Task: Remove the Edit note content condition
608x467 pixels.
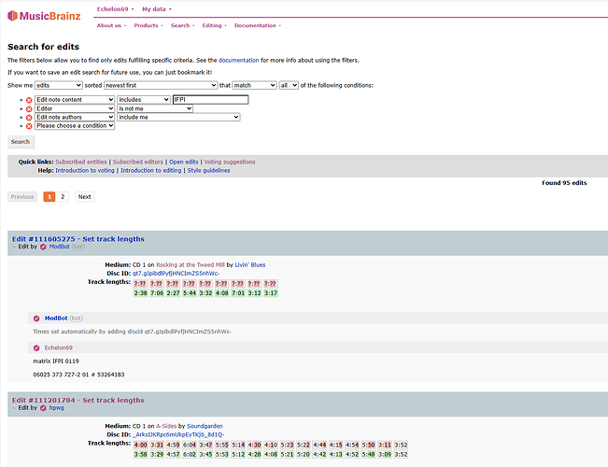Action: (x=29, y=100)
